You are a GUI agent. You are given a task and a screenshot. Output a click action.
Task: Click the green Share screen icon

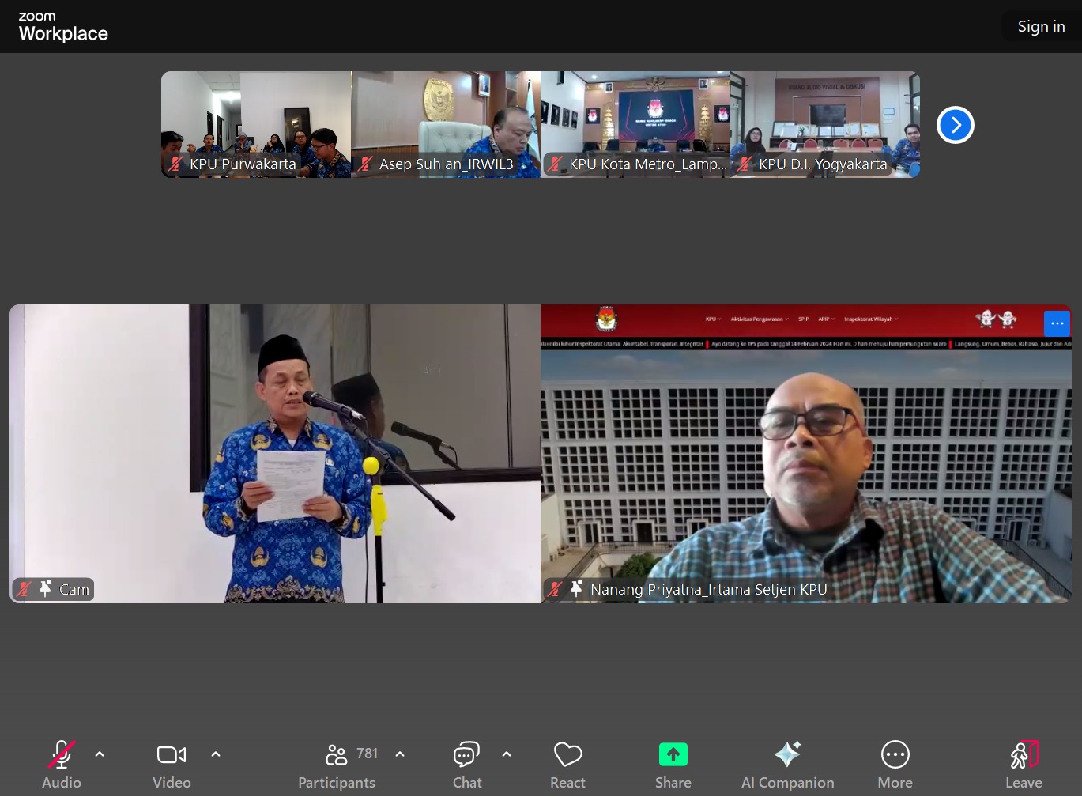(x=673, y=755)
